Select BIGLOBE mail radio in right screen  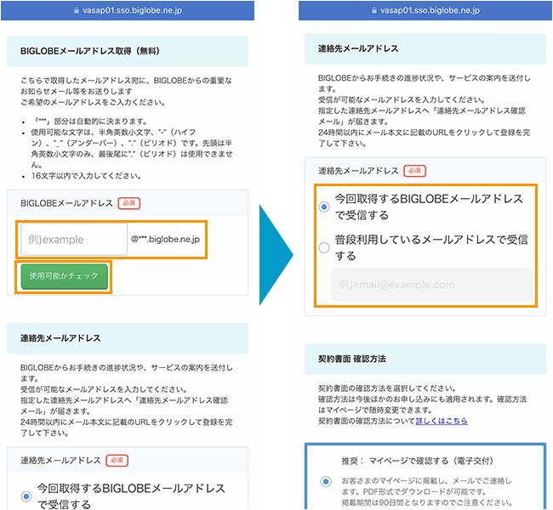tap(324, 207)
